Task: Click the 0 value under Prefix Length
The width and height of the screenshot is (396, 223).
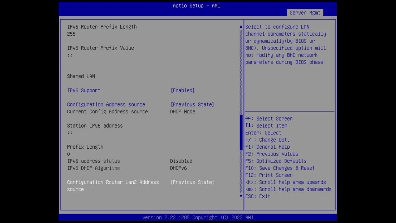Action: [68, 154]
